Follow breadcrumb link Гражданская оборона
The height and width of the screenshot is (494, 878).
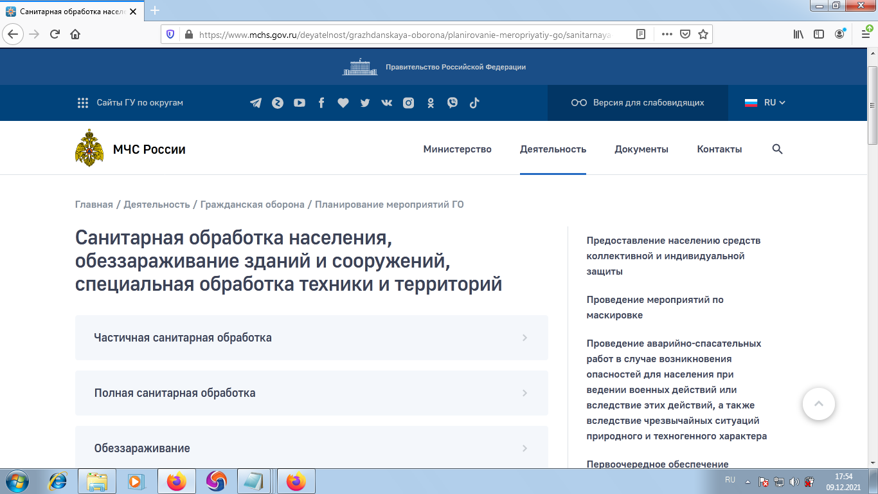253,204
